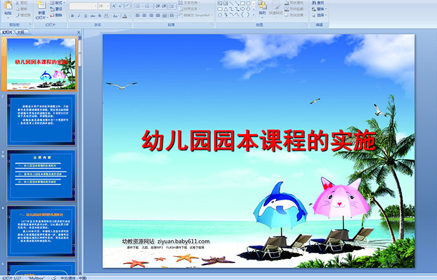The image size is (437, 280).
Task: Open the Shape Outline (形状轮廓) menu
Action: pyautogui.click(x=295, y=9)
